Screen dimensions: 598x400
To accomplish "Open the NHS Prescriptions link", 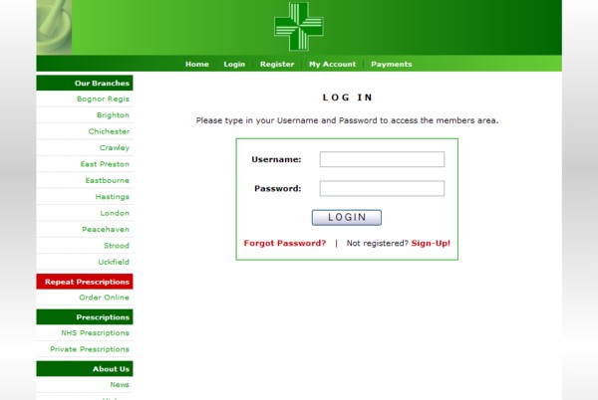I will [95, 332].
